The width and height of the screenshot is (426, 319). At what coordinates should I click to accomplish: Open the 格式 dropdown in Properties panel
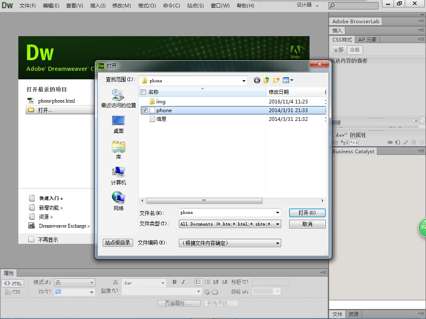tap(74, 282)
